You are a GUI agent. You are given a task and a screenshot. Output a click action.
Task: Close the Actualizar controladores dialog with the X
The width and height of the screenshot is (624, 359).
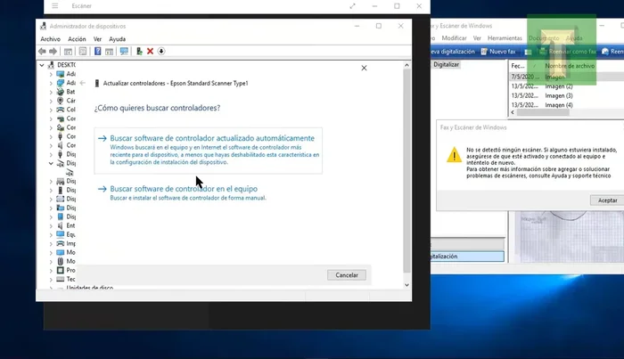pyautogui.click(x=364, y=68)
